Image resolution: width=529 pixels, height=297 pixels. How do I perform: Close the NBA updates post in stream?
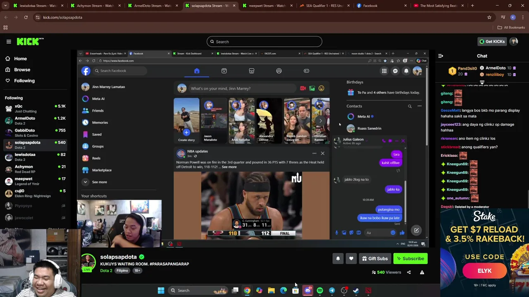point(322,153)
